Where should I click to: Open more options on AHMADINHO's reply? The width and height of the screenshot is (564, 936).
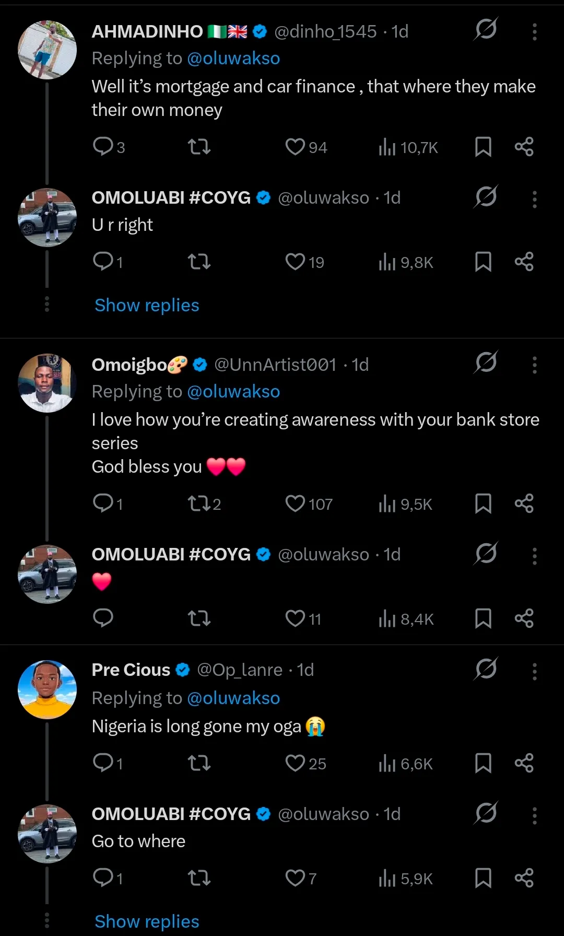click(x=534, y=32)
